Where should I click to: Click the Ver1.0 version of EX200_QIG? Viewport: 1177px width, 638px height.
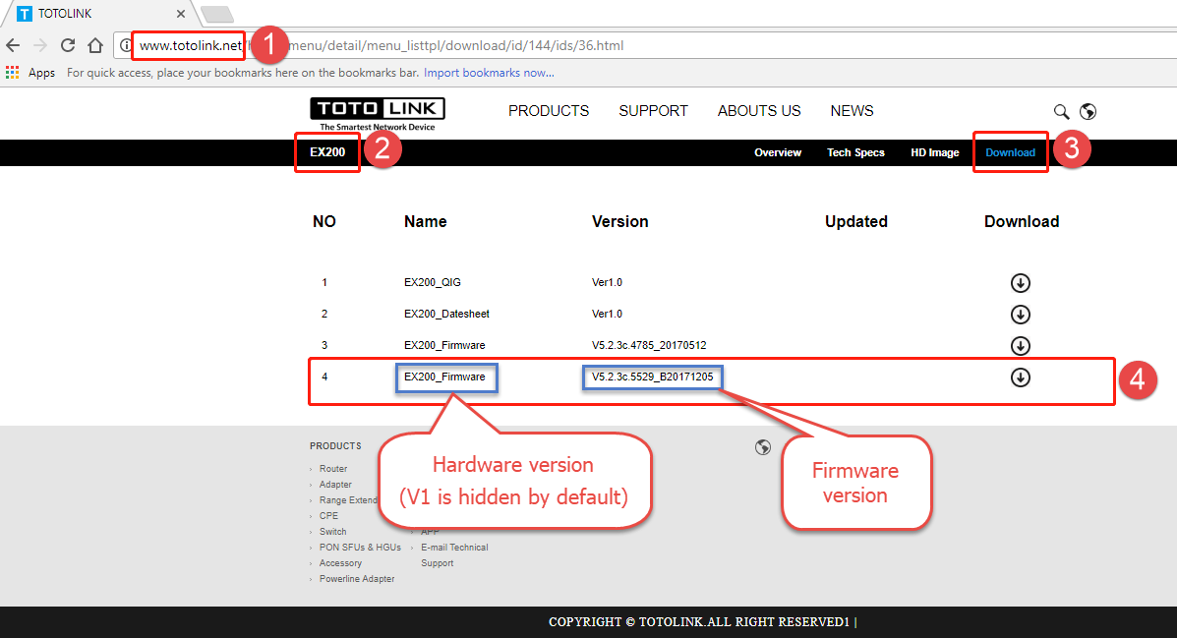pos(608,282)
